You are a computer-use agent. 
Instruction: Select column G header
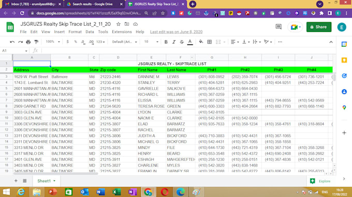tap(212, 57)
